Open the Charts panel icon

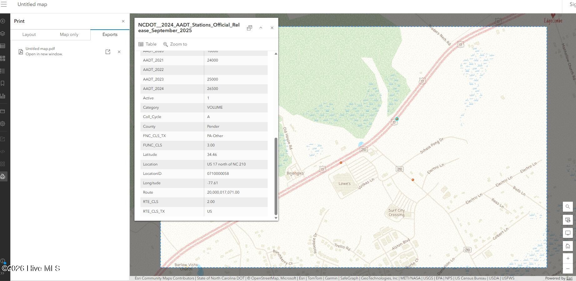(3, 96)
